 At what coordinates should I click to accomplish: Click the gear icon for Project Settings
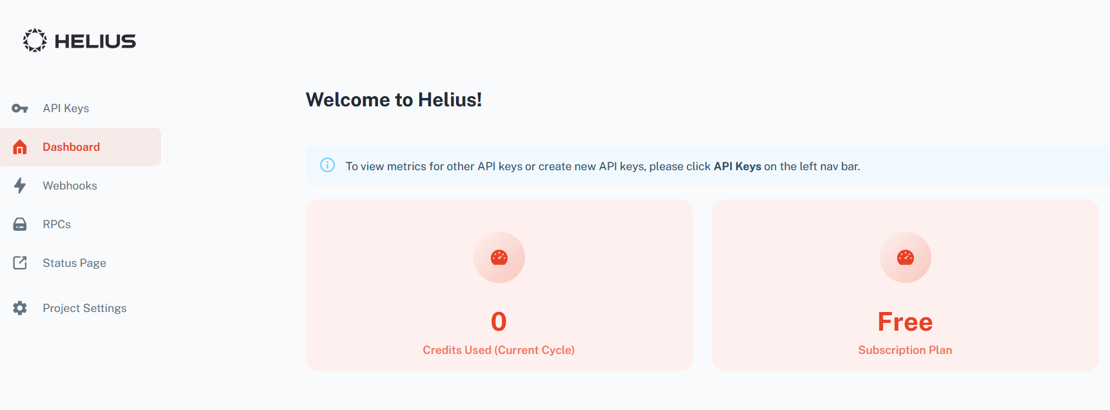pyautogui.click(x=20, y=308)
